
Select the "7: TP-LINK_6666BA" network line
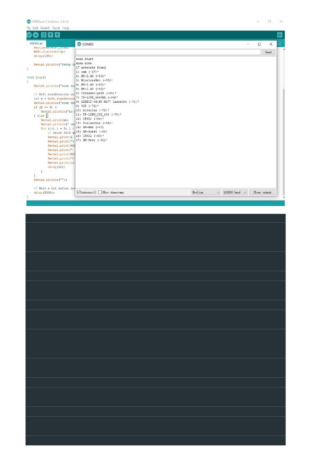[x=97, y=97]
